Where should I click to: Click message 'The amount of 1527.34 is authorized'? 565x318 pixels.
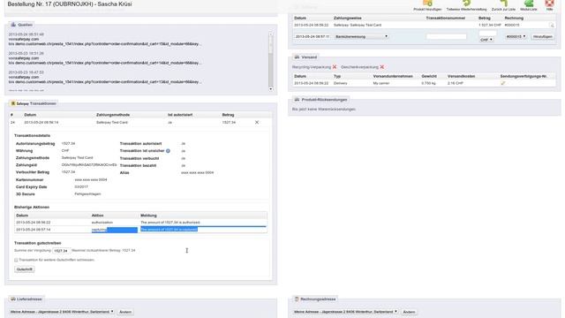tap(170, 223)
